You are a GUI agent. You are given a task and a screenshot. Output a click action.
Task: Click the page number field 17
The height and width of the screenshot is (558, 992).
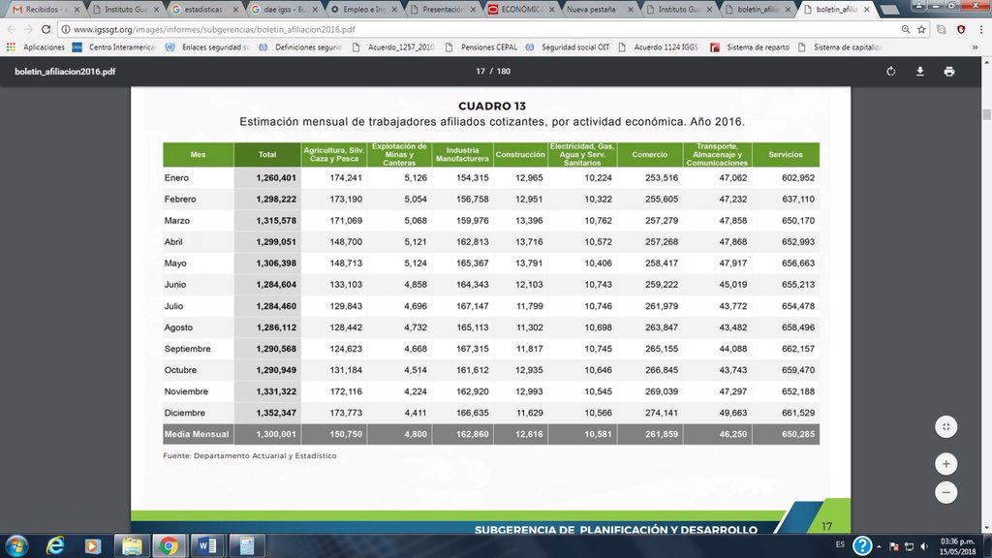click(480, 71)
